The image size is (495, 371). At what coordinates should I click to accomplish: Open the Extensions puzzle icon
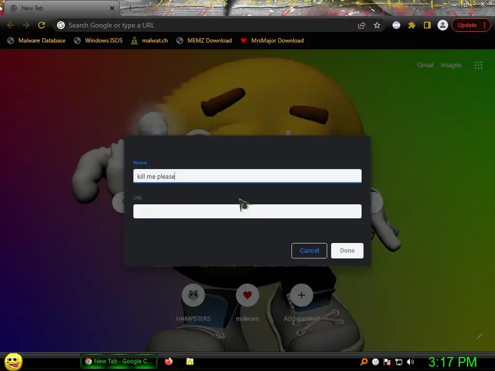[412, 25]
